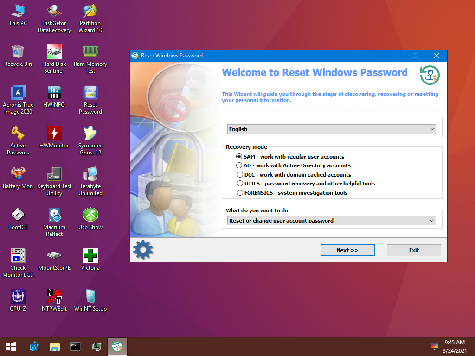475x356 pixels.
Task: Select AD Active Directory accounts mode
Action: 293,165
